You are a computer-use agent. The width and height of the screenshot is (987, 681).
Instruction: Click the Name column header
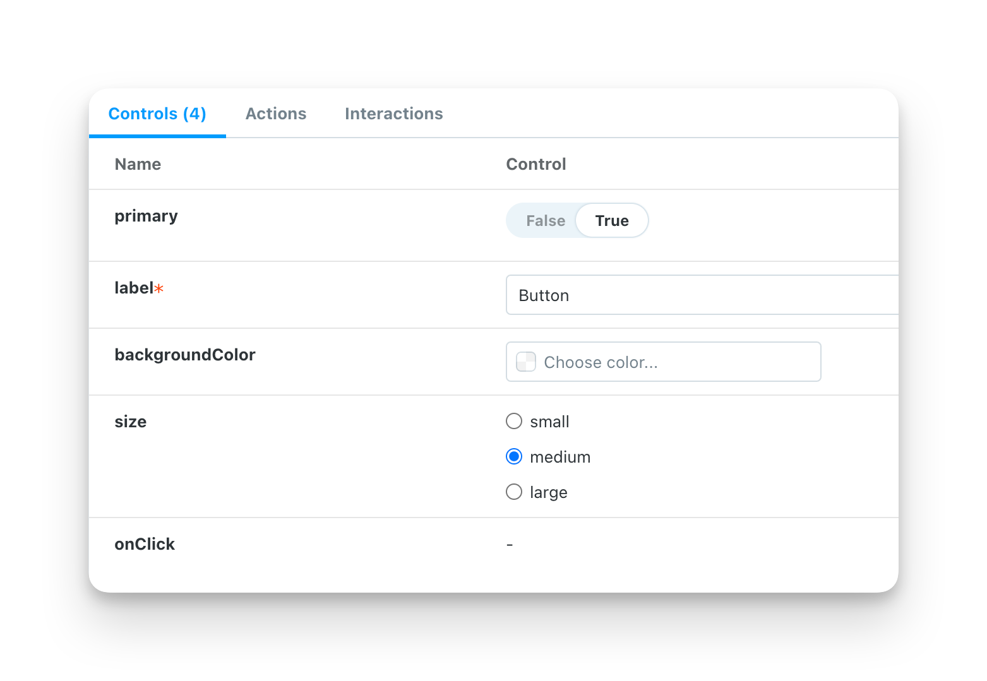[138, 164]
